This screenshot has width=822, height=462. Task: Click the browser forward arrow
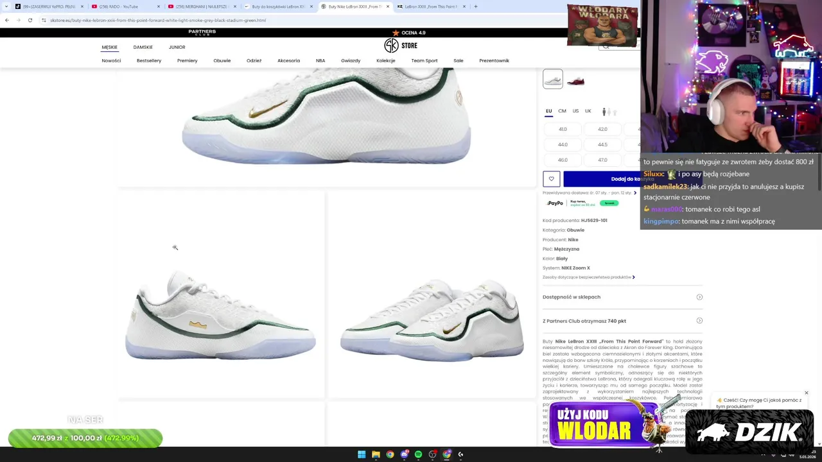[18, 20]
